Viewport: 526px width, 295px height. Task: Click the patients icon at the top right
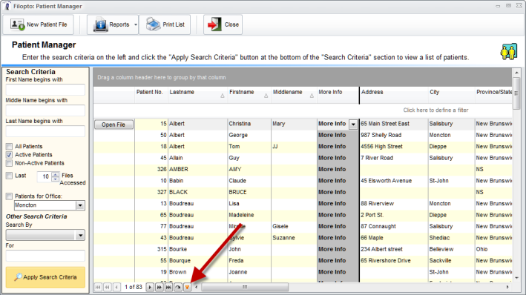(508, 52)
